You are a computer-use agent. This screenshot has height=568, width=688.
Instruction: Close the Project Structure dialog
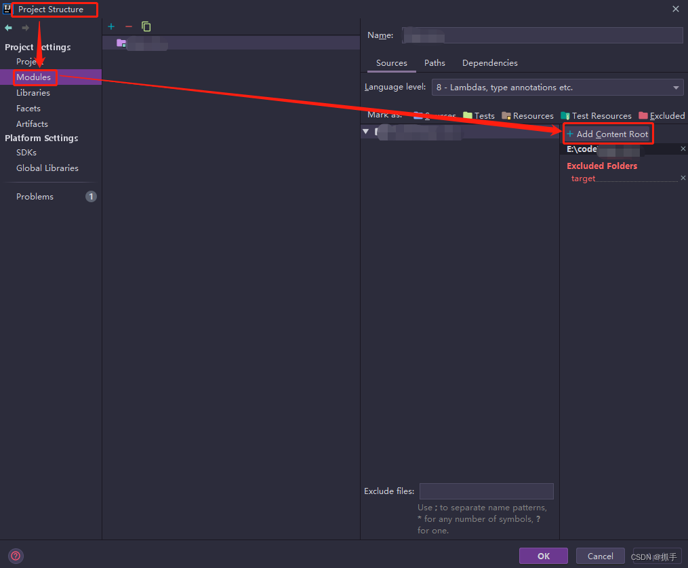tap(676, 9)
